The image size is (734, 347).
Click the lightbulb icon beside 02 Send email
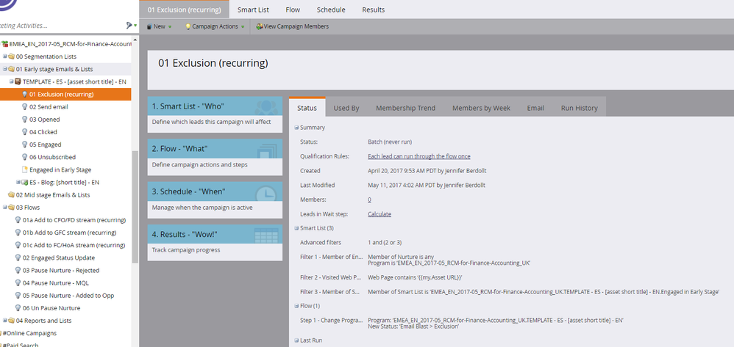click(x=25, y=107)
